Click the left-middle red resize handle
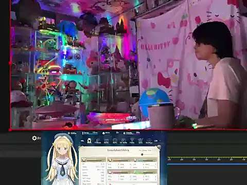This screenshot has height=185, width=247. (10, 63)
